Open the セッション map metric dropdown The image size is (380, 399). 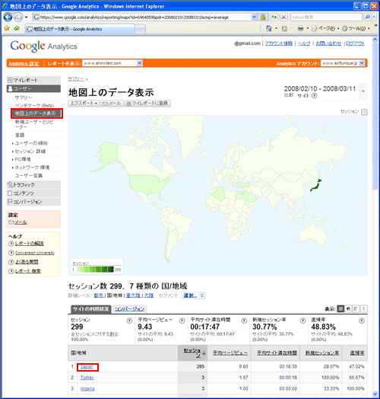click(x=364, y=112)
